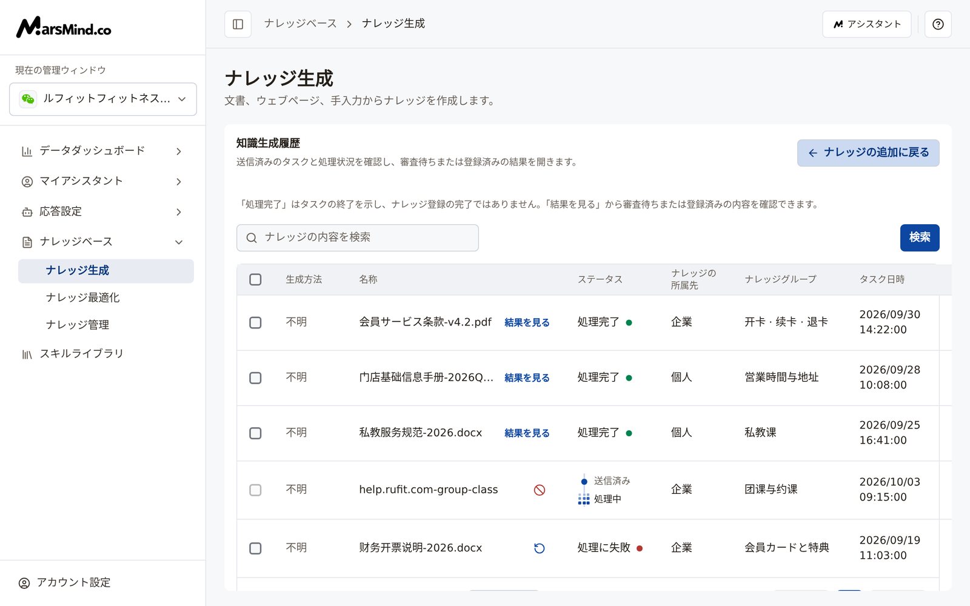This screenshot has width=970, height=606.
Task: Open スキルライブラリ menu item
Action: pos(103,354)
